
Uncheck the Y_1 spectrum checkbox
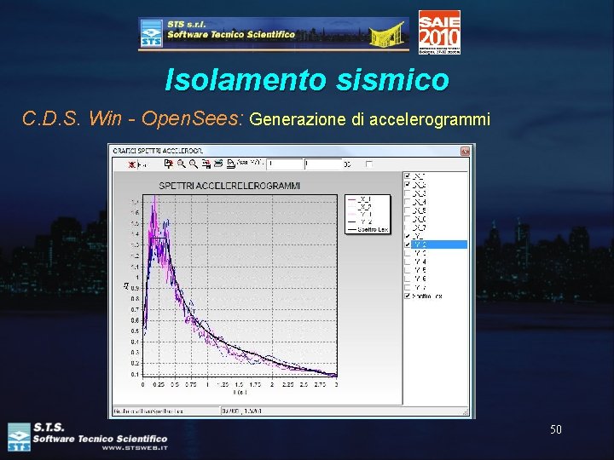point(408,236)
